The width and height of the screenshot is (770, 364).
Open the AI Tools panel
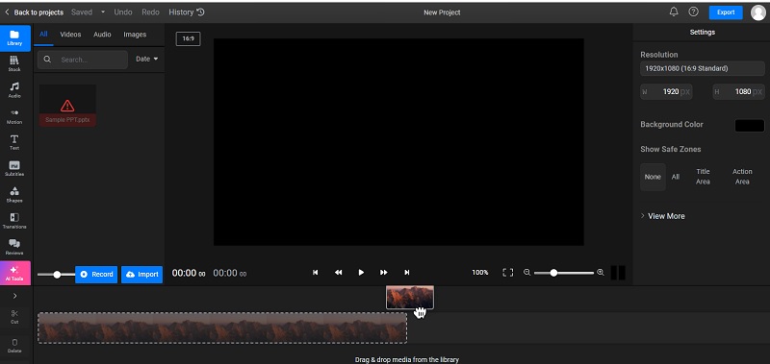click(14, 274)
